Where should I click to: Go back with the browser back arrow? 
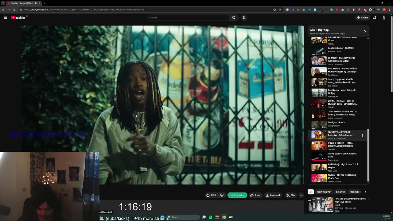point(3,10)
